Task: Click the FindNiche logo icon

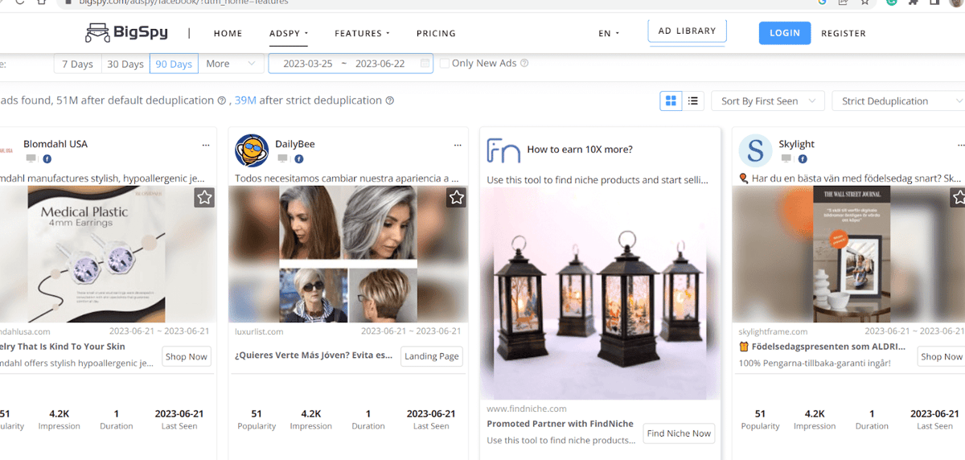Action: 503,150
